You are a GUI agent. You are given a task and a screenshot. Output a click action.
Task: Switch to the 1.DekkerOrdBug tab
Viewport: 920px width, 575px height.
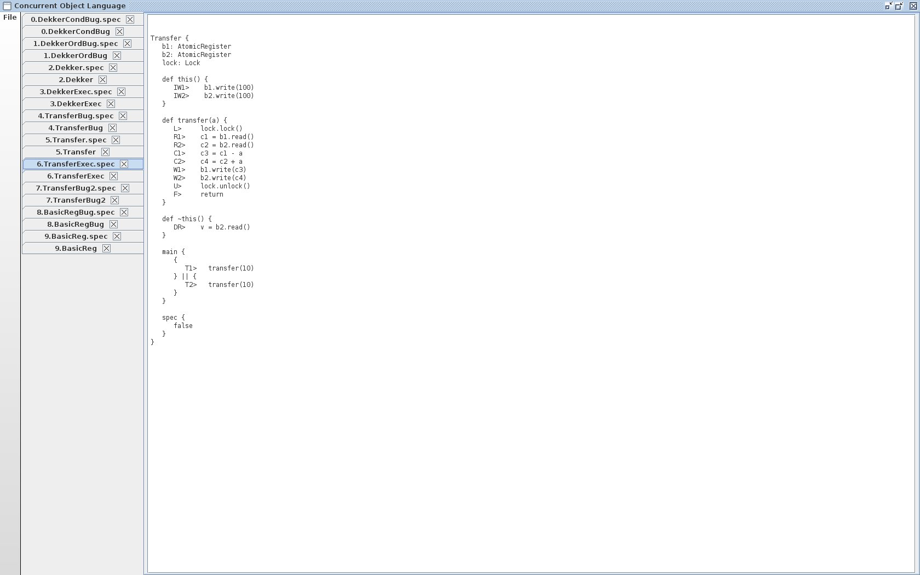coord(76,55)
